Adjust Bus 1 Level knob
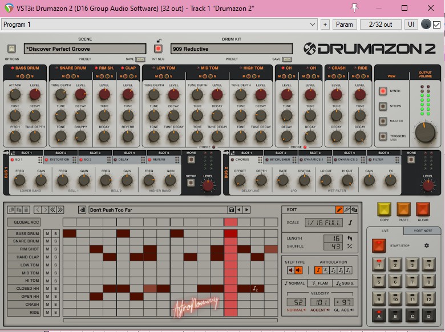 208,186
